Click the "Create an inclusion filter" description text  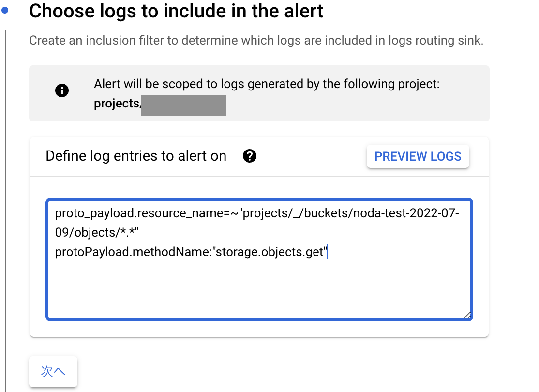click(x=256, y=40)
